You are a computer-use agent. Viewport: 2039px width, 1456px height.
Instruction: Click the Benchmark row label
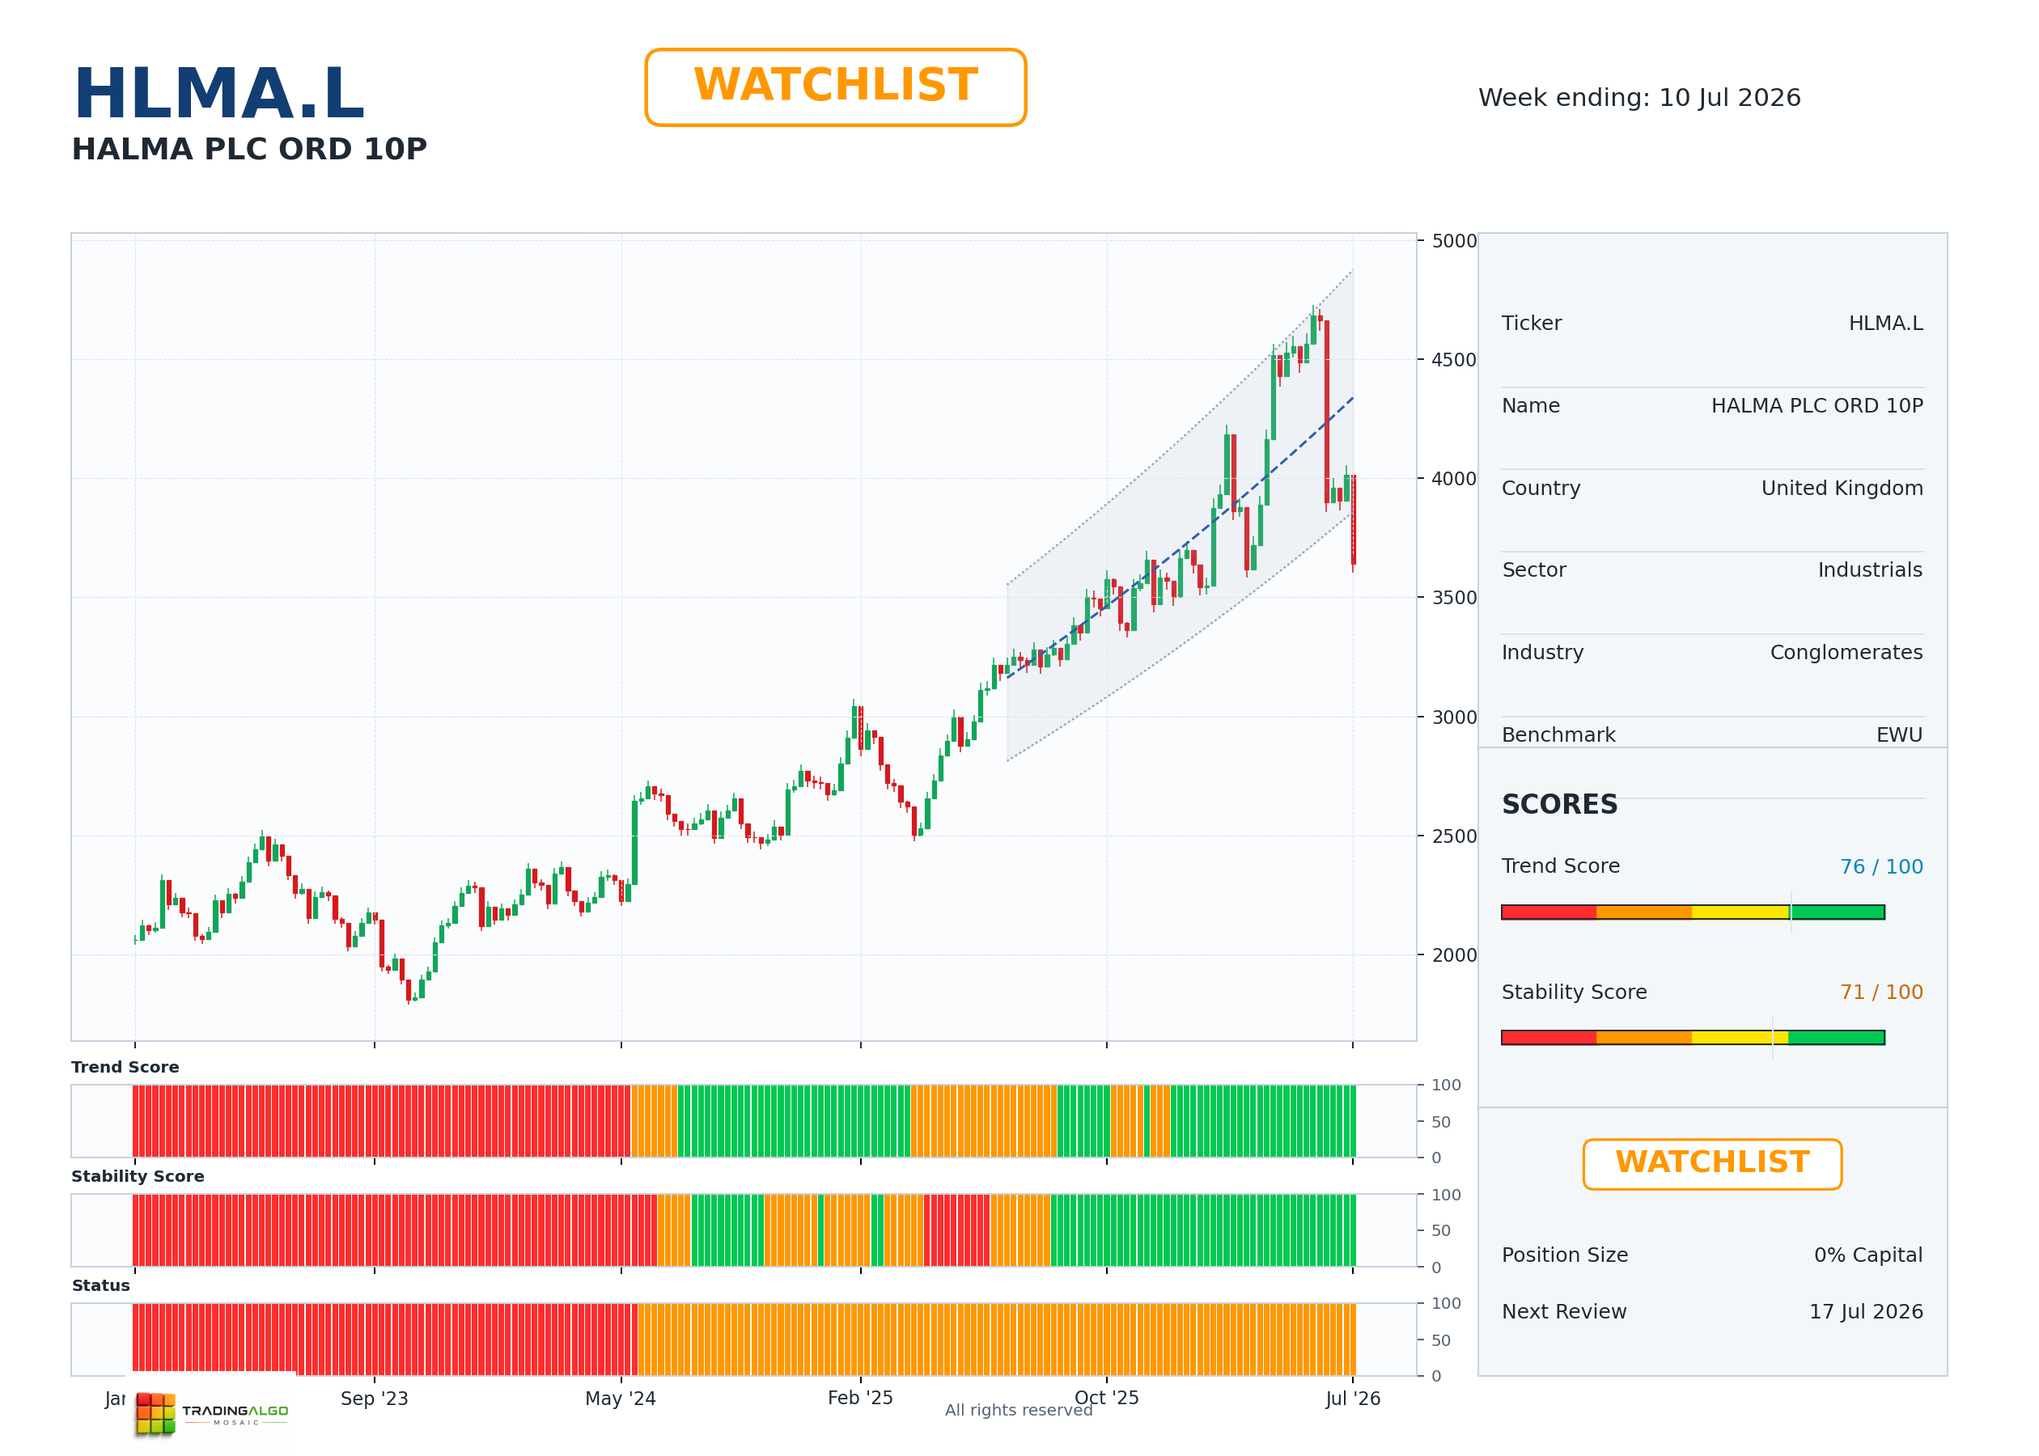(1558, 734)
